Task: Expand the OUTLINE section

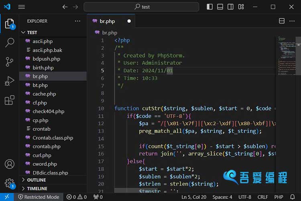Action: click(53, 180)
